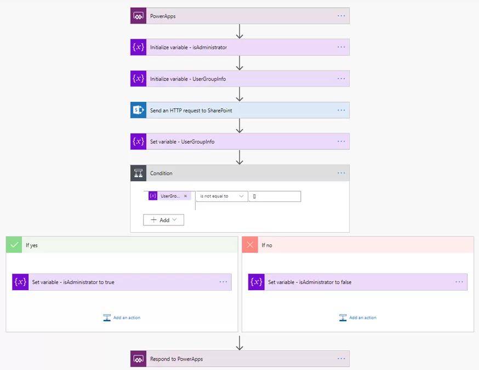Click the Set variable UserGroupInfo icon
Screen dimensions: 479x370
click(x=138, y=142)
